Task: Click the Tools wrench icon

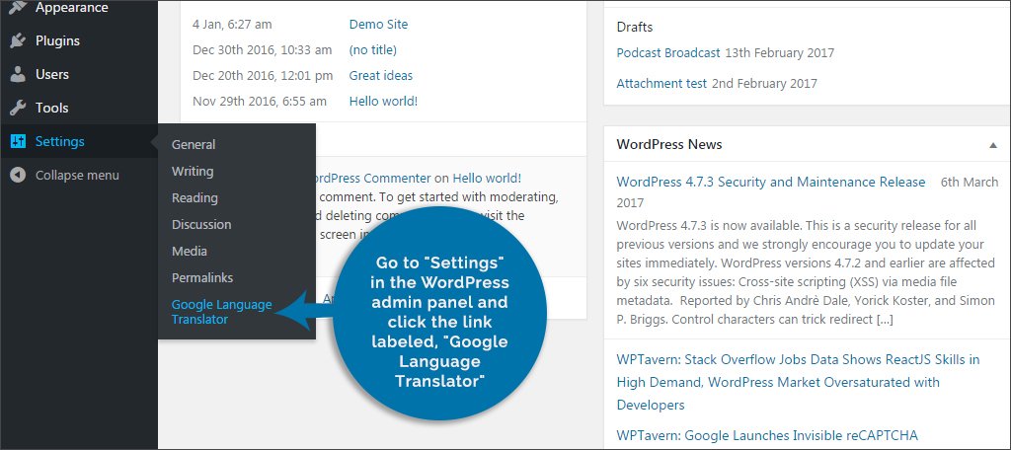Action: pos(18,108)
